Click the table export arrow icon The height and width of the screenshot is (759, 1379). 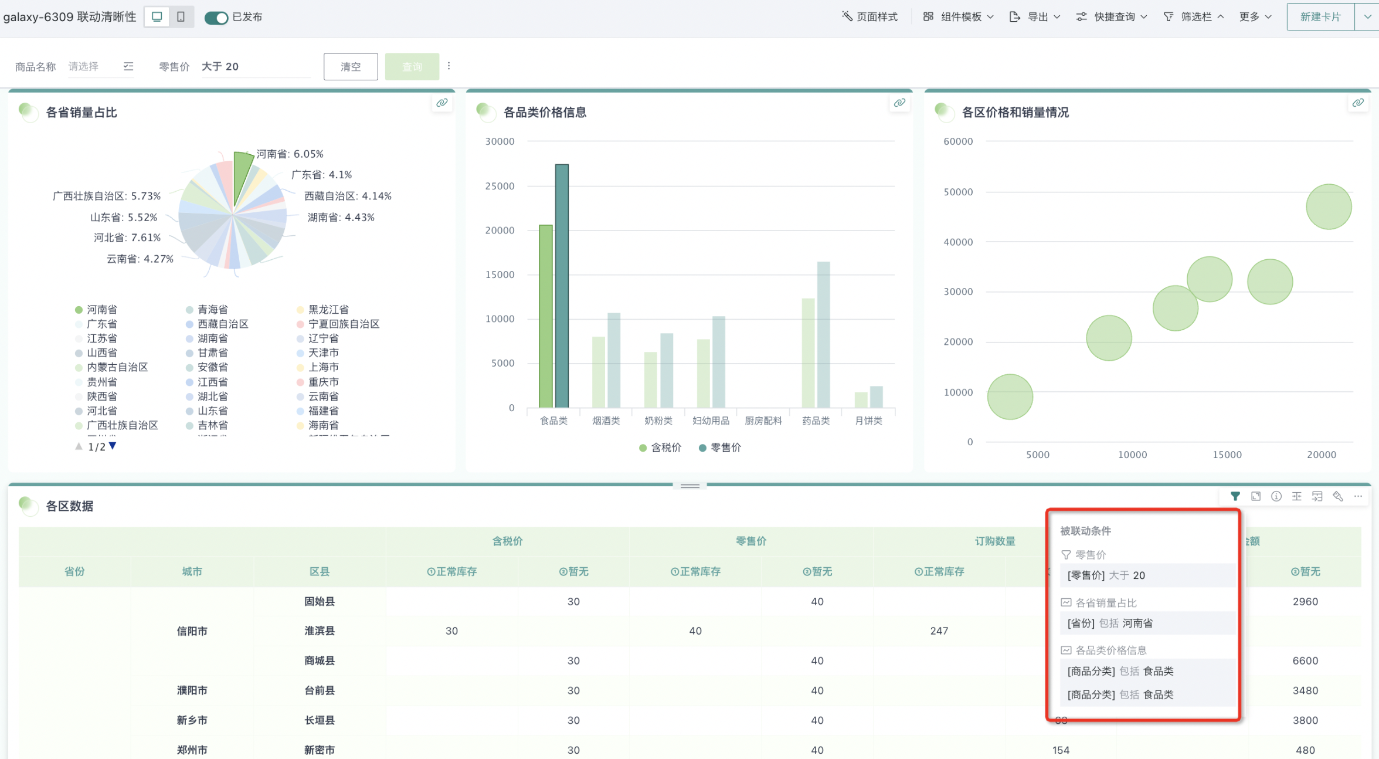1317,496
